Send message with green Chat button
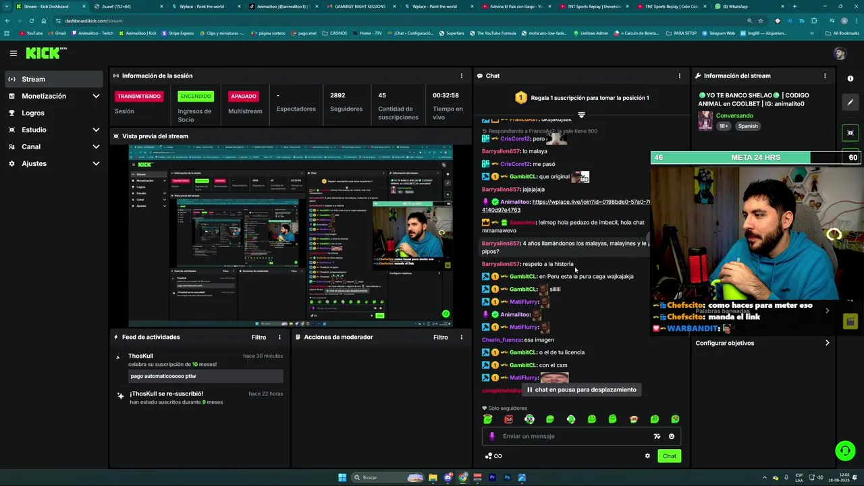Screen dimensions: 864x486 pos(669,456)
